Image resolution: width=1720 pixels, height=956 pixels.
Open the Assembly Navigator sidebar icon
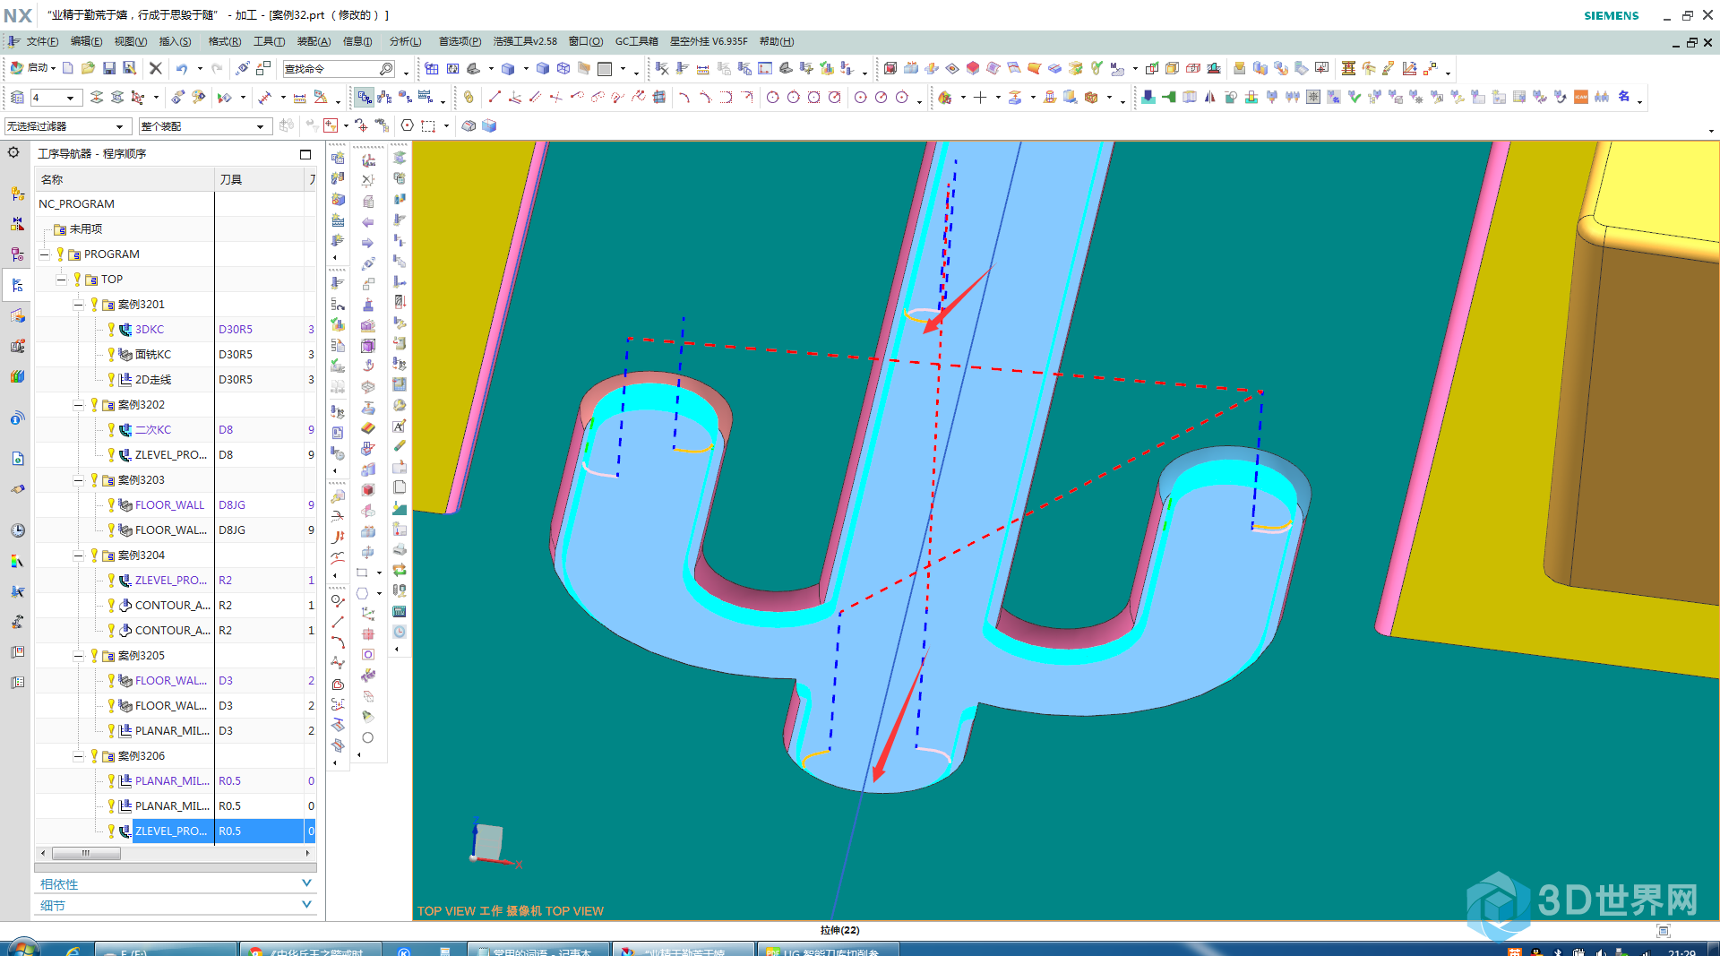[17, 194]
